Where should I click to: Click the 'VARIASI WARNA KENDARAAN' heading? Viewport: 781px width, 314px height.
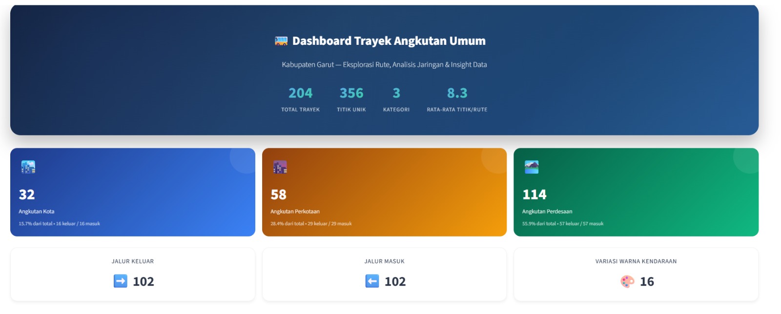[636, 261]
